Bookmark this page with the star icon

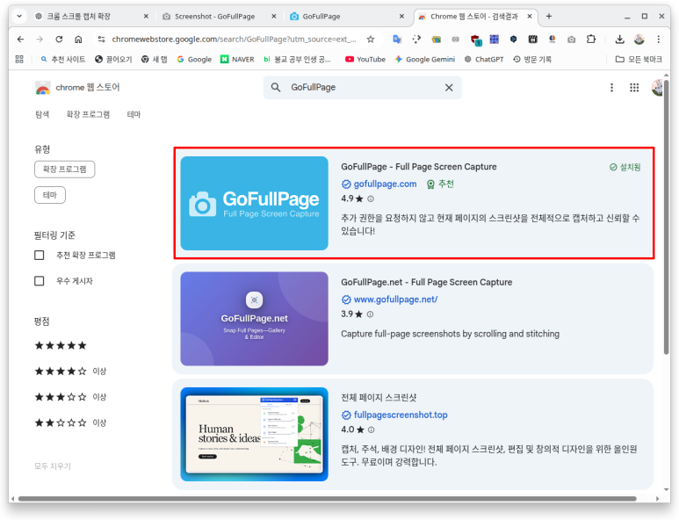tap(371, 40)
